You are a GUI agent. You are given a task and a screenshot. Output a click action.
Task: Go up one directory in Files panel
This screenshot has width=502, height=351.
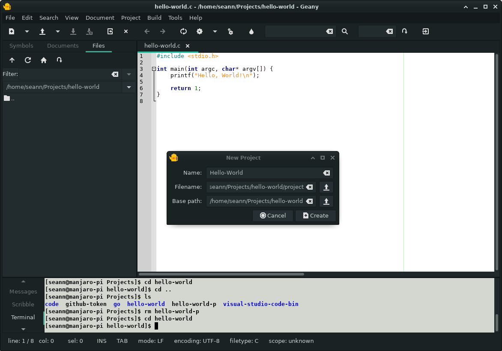tap(12, 61)
